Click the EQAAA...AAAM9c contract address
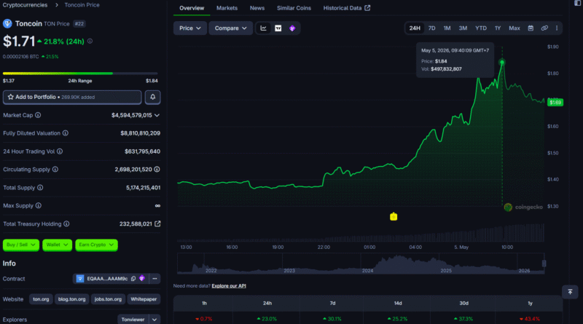Image resolution: width=583 pixels, height=324 pixels. pyautogui.click(x=107, y=278)
